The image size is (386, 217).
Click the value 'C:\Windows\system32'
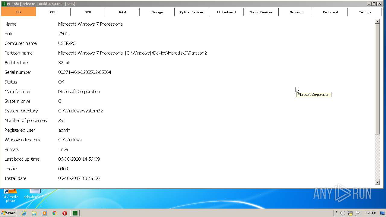(x=81, y=111)
